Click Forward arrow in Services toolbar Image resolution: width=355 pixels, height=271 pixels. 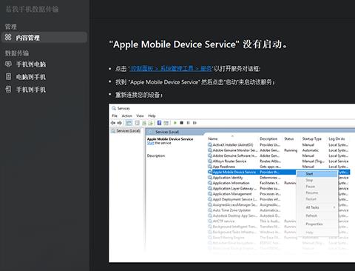[119, 123]
